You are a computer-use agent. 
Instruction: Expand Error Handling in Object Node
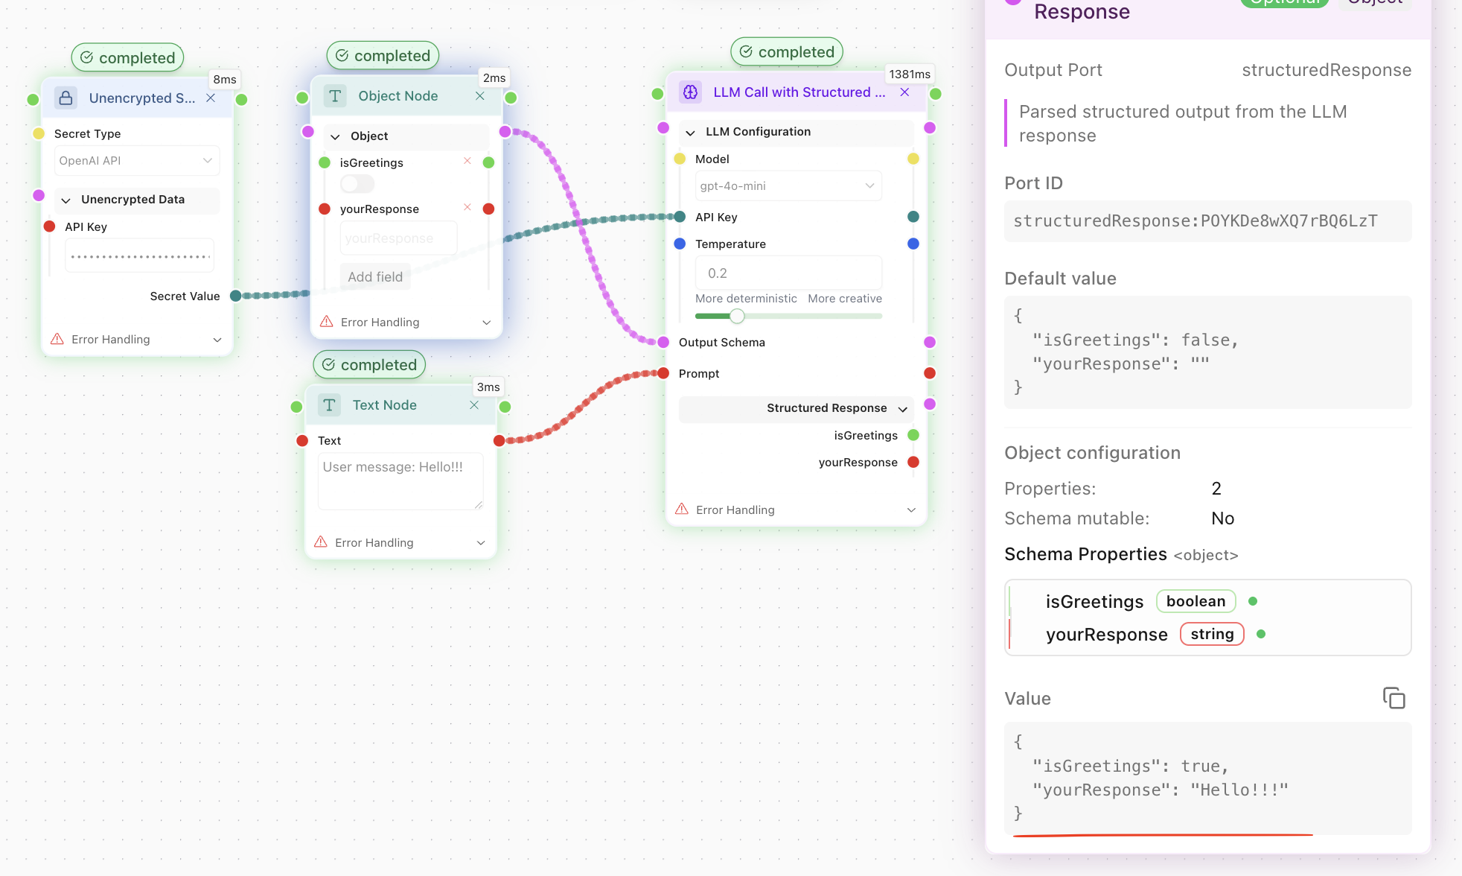click(x=486, y=323)
